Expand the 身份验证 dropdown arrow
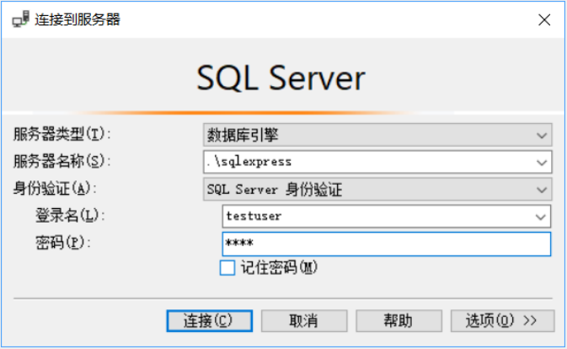Viewport: 567px width, 349px height. coord(542,190)
